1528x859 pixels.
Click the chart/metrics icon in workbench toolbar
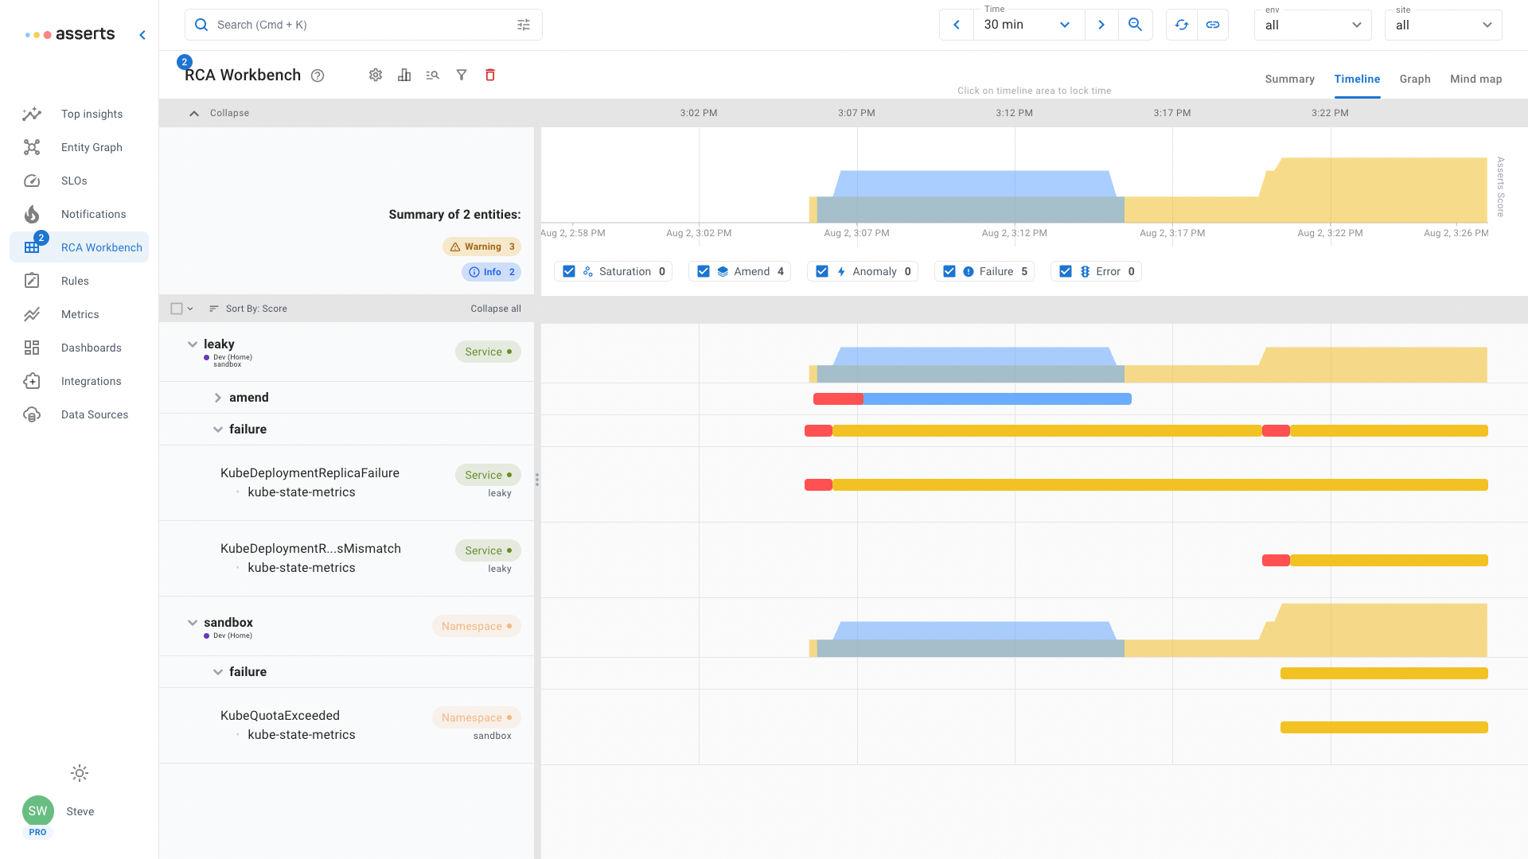(404, 75)
